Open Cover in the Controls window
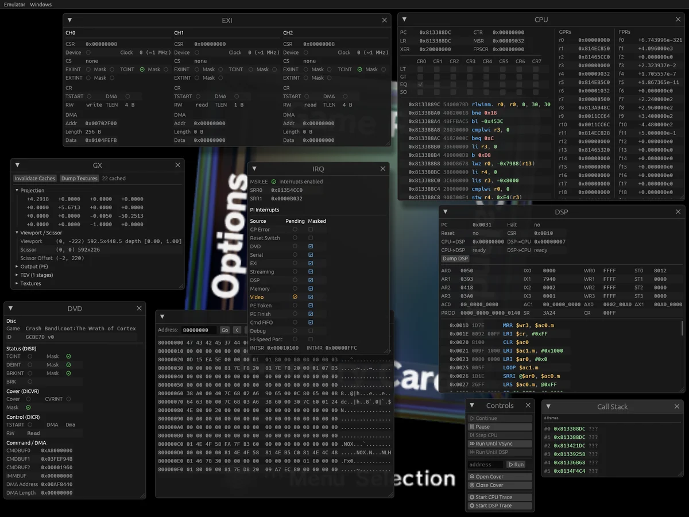Viewport: 689px width, 517px height. pyautogui.click(x=500, y=477)
